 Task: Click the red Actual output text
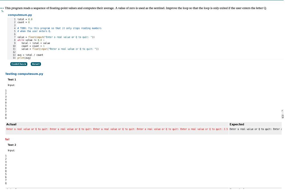[x=117, y=129]
